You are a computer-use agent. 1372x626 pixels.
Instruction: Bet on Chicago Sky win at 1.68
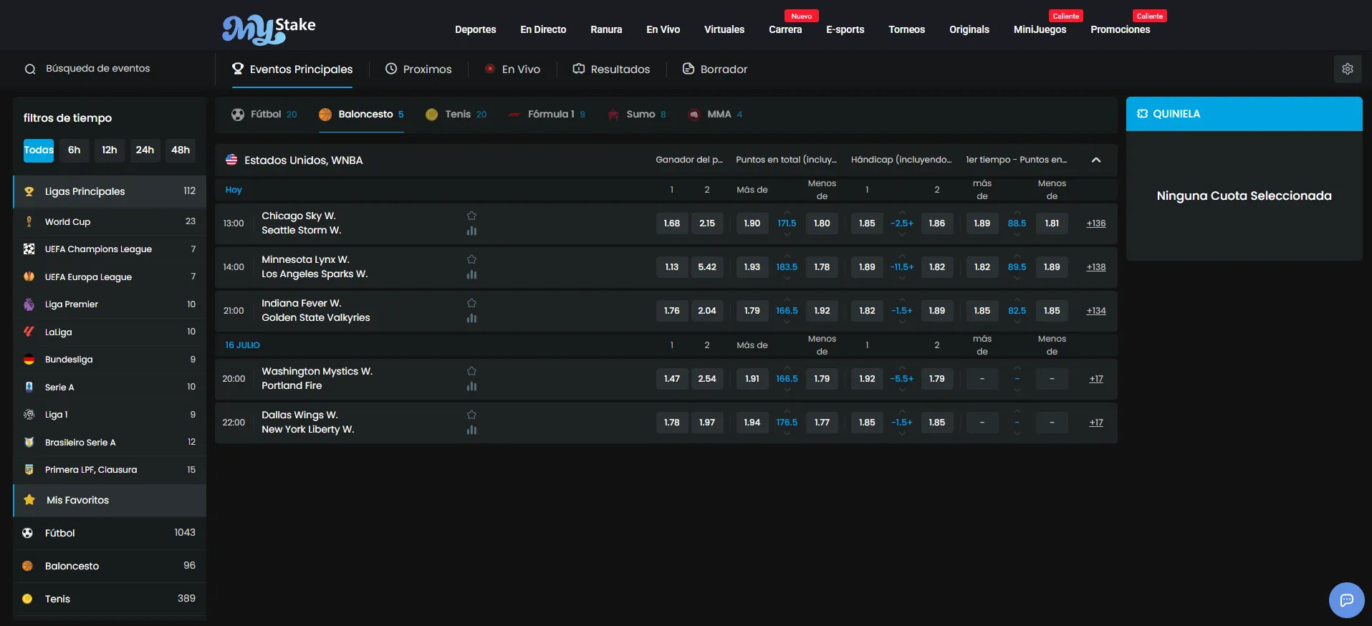(x=672, y=223)
